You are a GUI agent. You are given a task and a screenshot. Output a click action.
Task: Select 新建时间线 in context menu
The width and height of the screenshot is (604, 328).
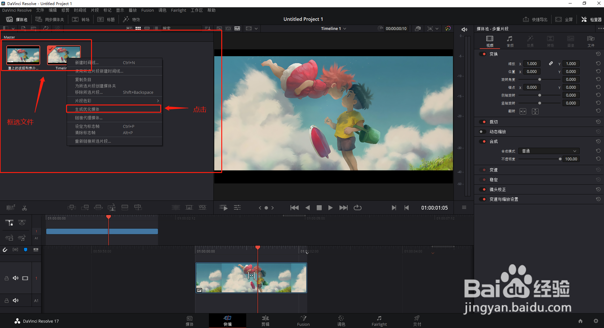[114, 63]
